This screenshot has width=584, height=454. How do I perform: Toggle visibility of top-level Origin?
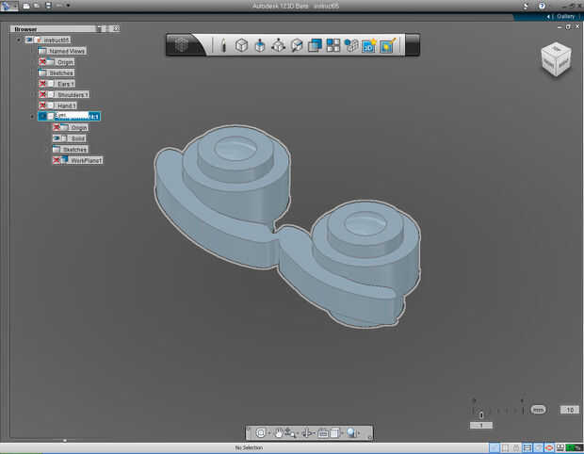click(42, 62)
